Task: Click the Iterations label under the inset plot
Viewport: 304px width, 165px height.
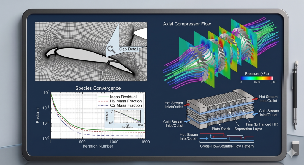Action: tap(127, 127)
